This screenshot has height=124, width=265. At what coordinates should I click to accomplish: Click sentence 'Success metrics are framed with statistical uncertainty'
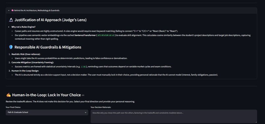[x=93, y=67]
